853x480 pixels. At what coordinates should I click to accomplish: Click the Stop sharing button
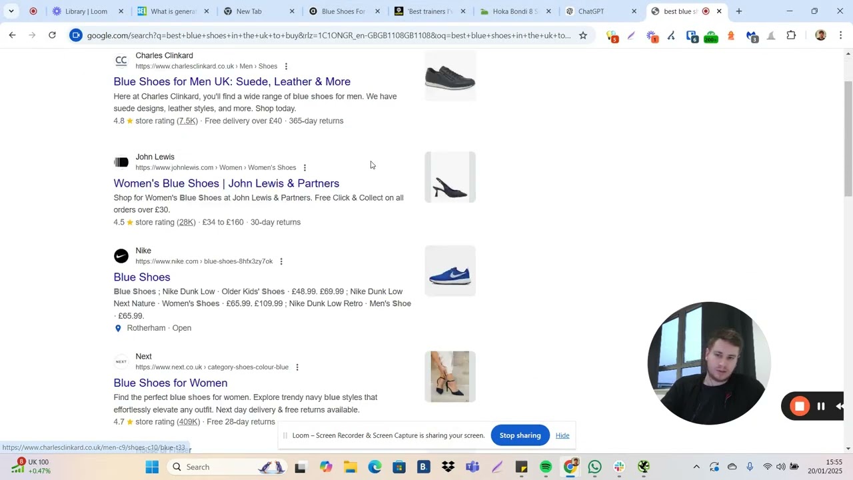point(520,435)
